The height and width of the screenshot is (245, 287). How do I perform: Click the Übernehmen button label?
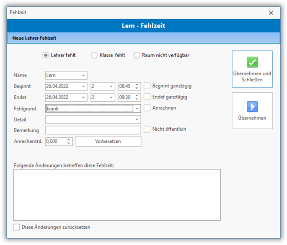252,118
